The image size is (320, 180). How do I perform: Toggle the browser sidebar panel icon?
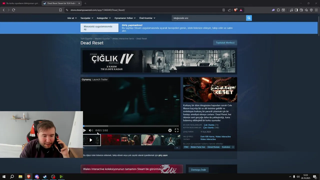coord(296,10)
